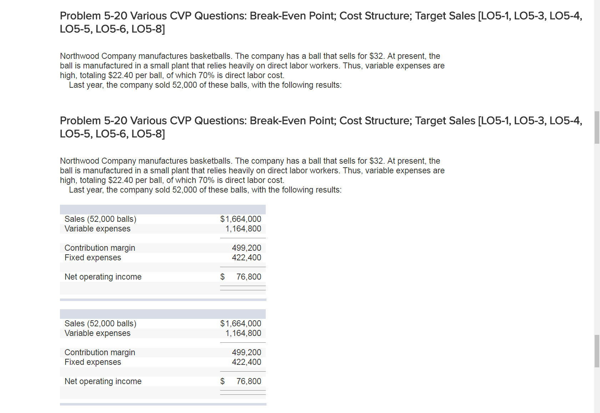Image resolution: width=600 pixels, height=413 pixels.
Task: Select Fixed expenses label in first table
Action: 93,258
